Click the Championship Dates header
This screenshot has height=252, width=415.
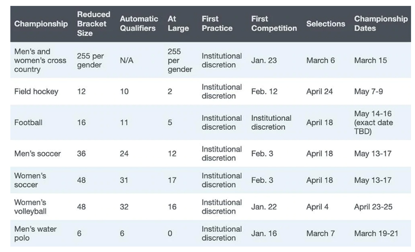381,24
